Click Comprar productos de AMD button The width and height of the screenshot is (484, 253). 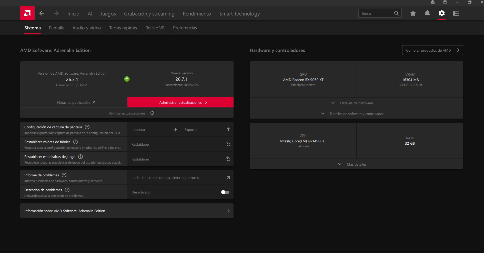click(x=432, y=50)
